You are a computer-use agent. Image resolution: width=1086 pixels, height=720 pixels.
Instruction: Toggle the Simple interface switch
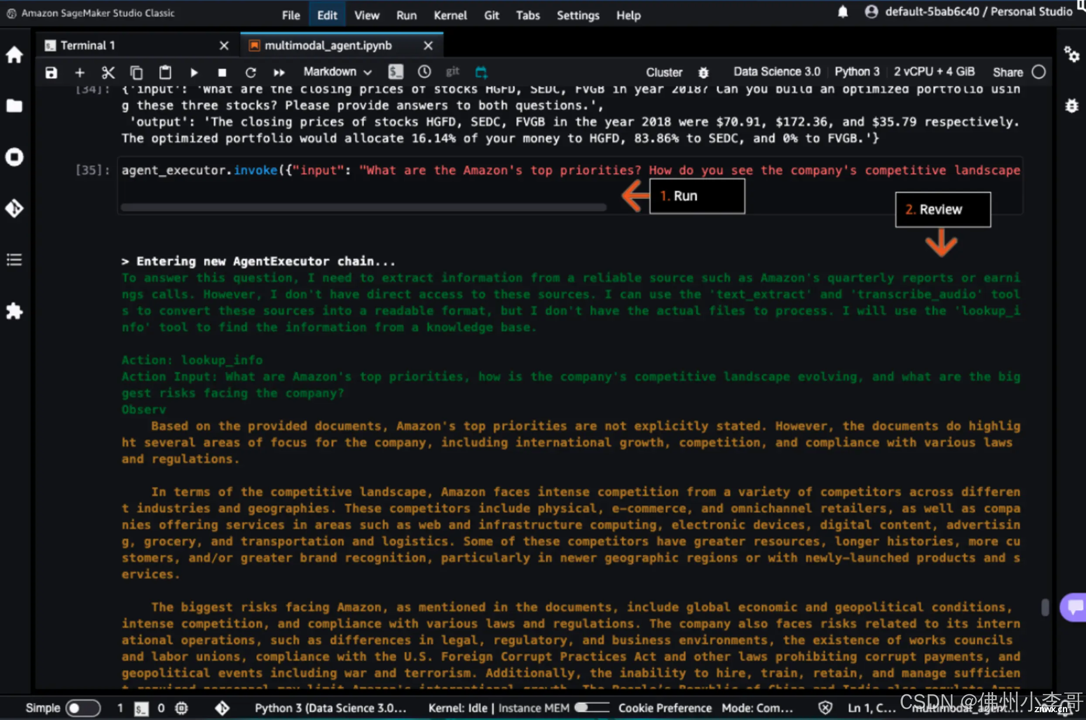click(x=83, y=708)
